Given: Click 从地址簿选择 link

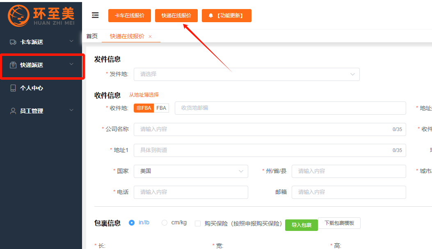Looking at the screenshot, I should pos(144,95).
